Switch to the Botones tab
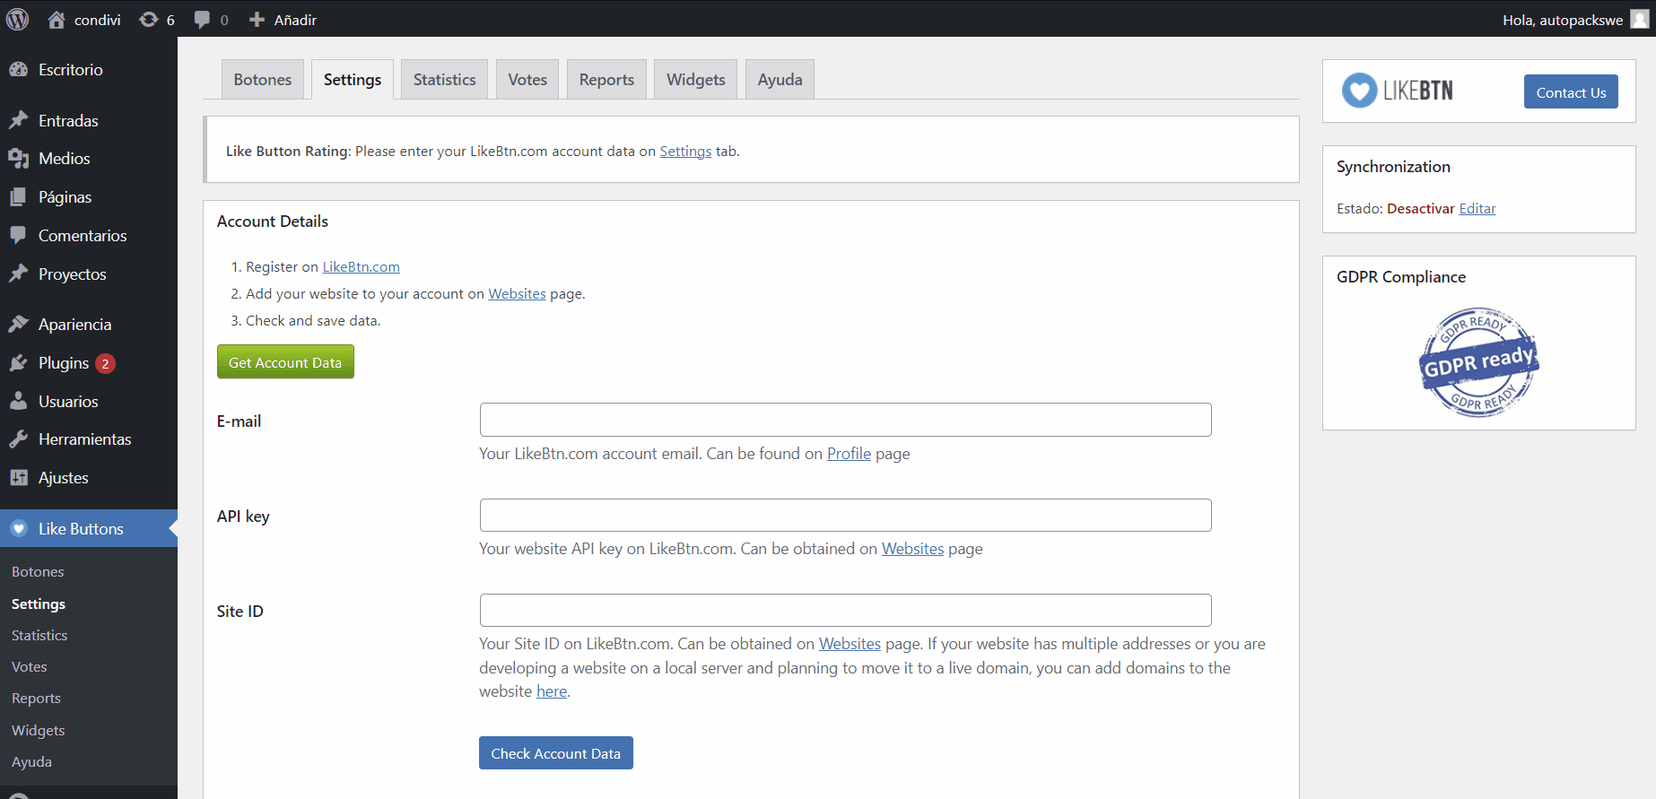The width and height of the screenshot is (1656, 799). (262, 80)
